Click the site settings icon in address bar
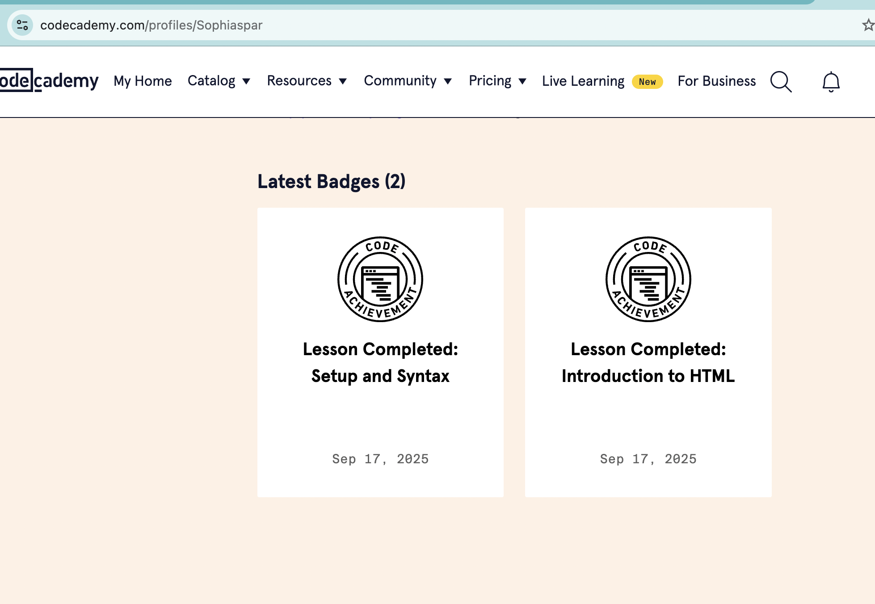The height and width of the screenshot is (604, 875). click(x=22, y=25)
